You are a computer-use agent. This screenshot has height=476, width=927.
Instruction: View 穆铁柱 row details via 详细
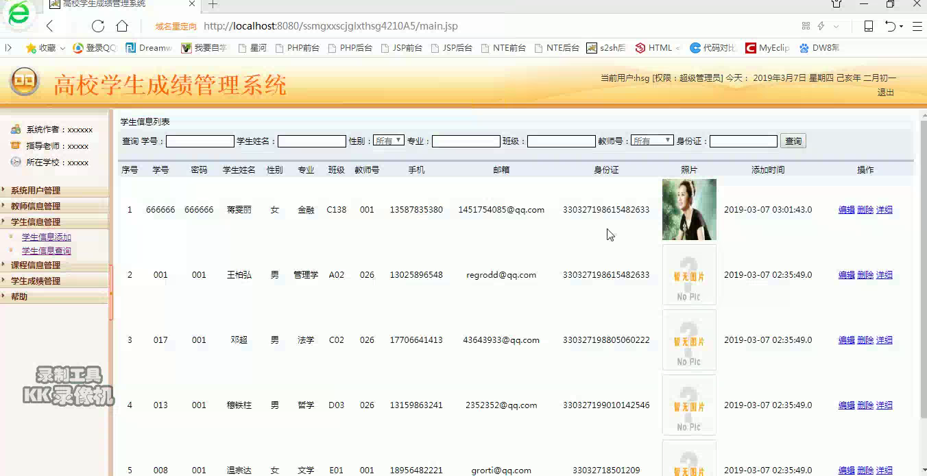click(884, 405)
